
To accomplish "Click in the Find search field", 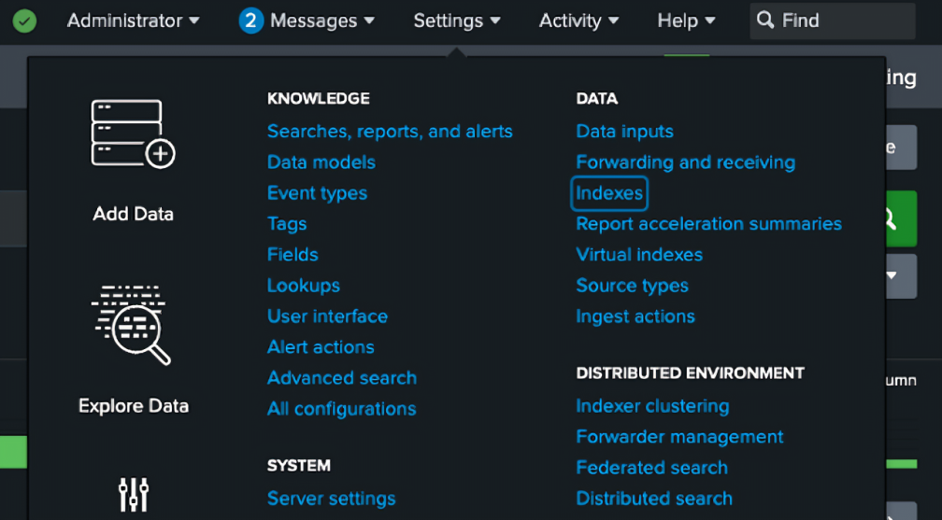I will coord(841,21).
